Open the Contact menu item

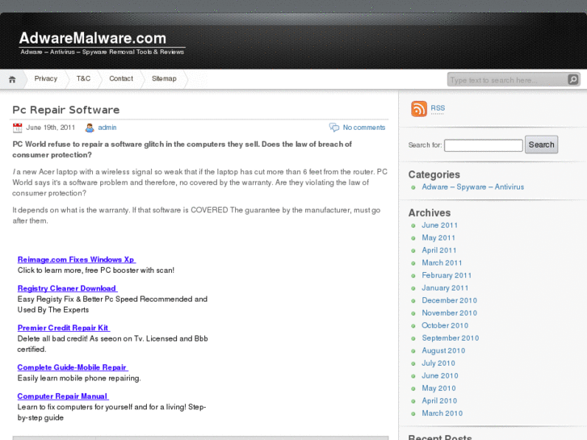point(121,78)
